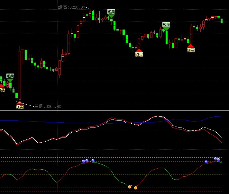Viewport: 229px width, 194px height.
Task: Select the 短买 marker at the 3065.40 low
Action: click(20, 107)
